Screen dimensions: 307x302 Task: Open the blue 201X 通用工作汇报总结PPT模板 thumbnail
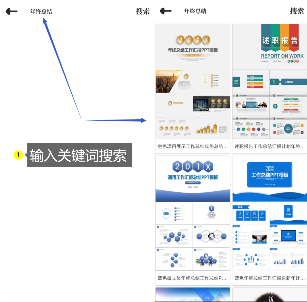point(193,213)
